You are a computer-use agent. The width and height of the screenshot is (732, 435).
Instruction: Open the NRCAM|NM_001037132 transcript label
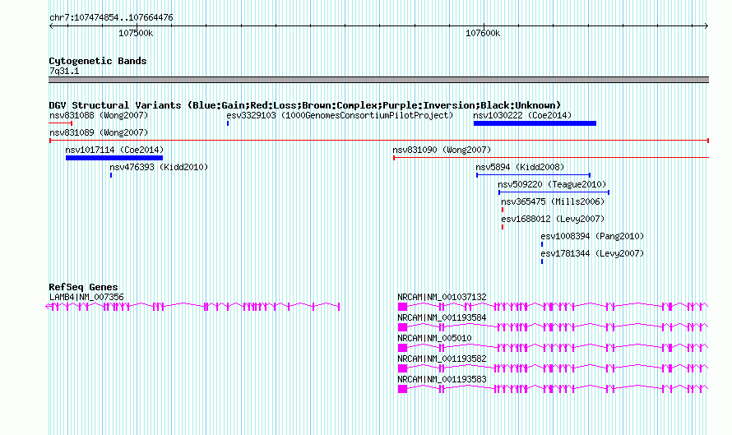tap(442, 297)
